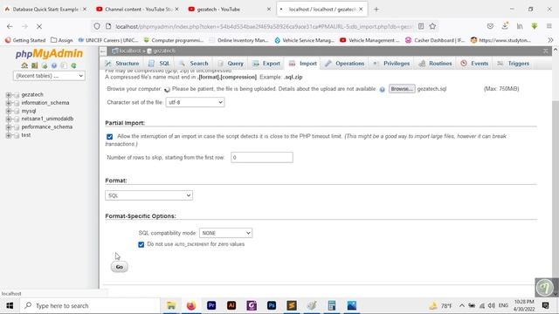Open the Format SQL dropdown
The width and height of the screenshot is (559, 314).
coord(149,195)
